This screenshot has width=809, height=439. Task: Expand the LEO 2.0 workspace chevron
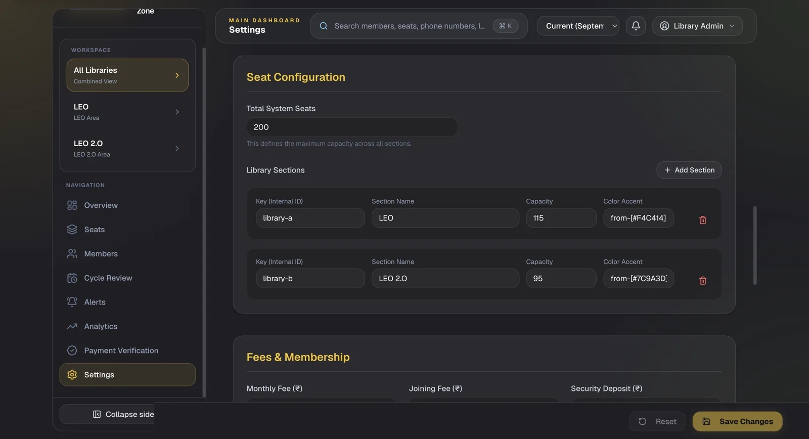pos(177,149)
